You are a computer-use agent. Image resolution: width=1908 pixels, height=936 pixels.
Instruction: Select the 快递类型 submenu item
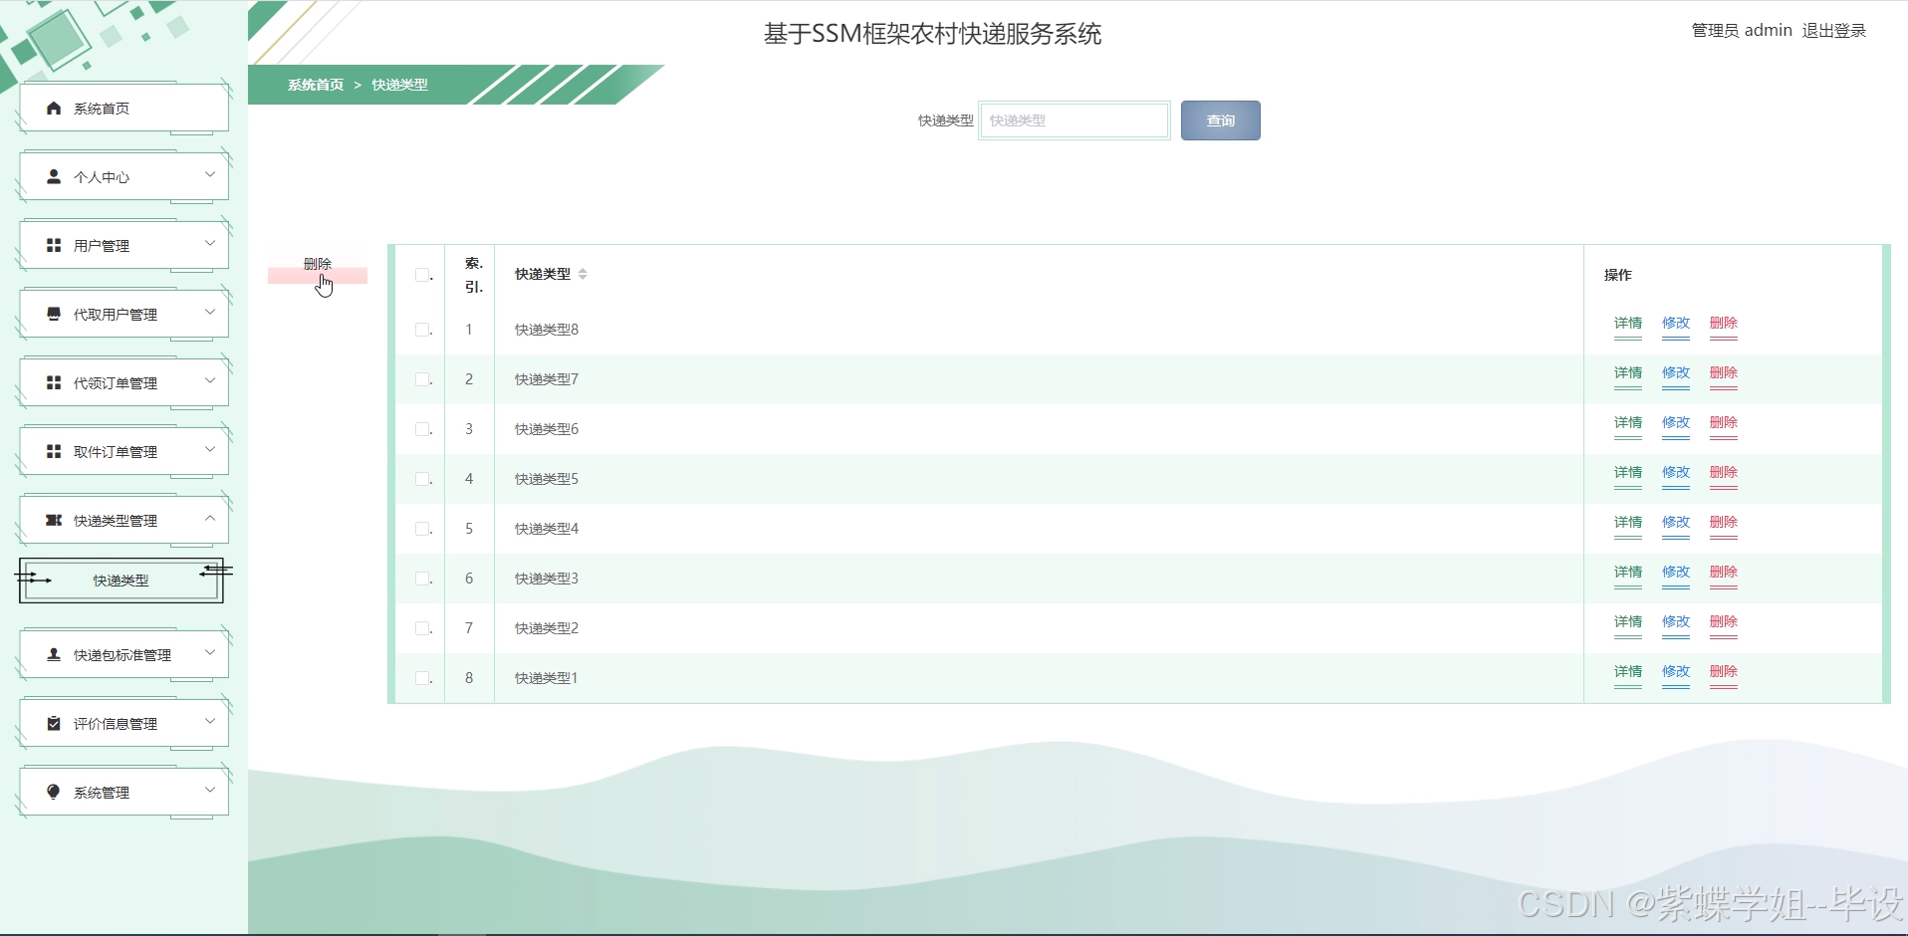point(120,581)
